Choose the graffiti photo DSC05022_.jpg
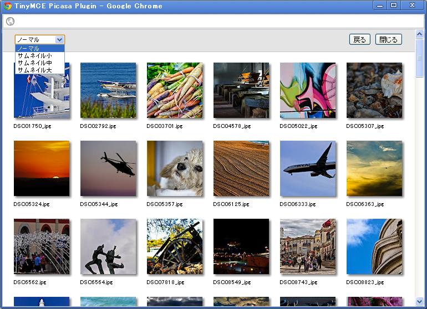 [308, 90]
